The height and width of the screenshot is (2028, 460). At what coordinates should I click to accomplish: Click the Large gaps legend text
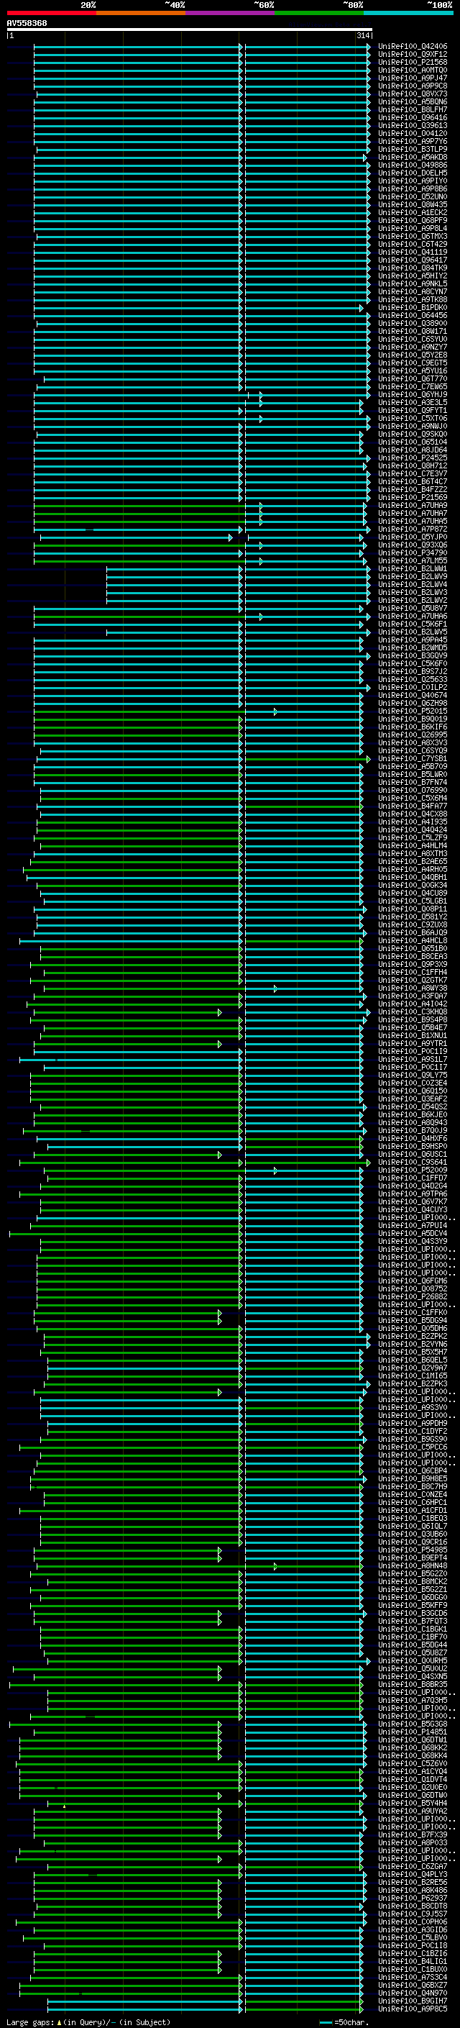(88, 2022)
